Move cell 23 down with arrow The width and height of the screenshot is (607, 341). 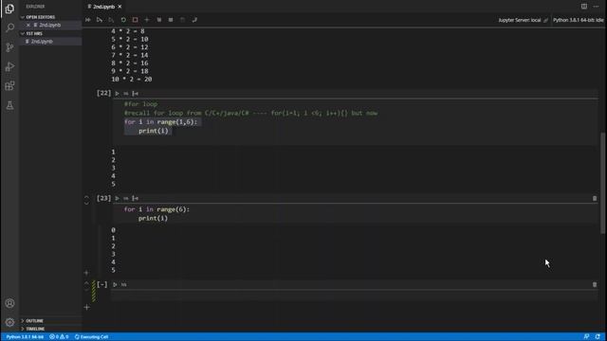[x=86, y=203]
